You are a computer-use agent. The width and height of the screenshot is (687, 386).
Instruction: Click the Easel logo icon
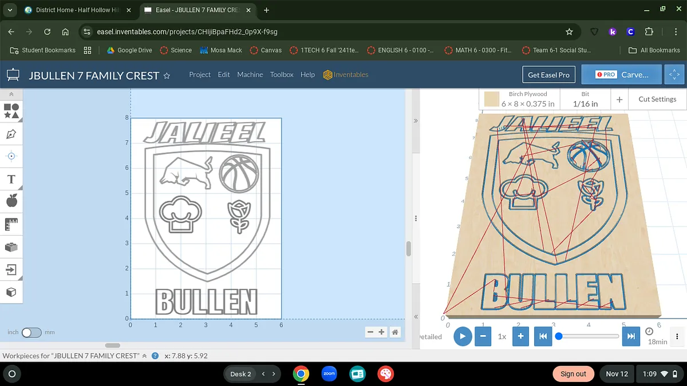point(13,74)
